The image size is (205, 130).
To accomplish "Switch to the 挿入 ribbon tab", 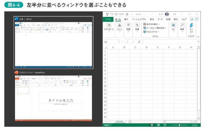I will [x=126, y=19].
